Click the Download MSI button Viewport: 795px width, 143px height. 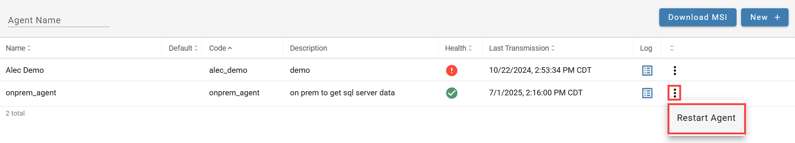pos(698,17)
